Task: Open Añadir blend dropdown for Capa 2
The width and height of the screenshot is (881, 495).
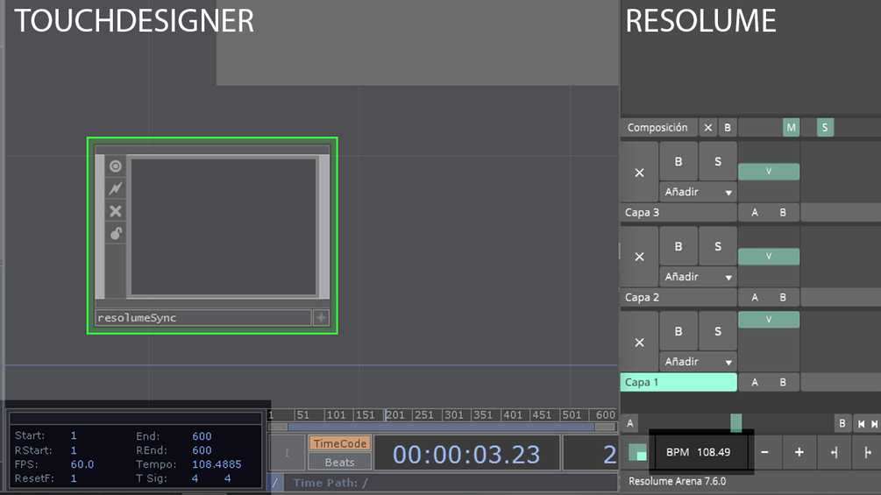Action: pos(698,277)
